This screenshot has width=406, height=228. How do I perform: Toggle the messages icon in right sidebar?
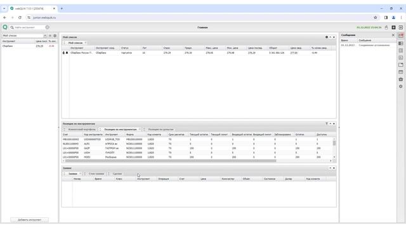401,35
